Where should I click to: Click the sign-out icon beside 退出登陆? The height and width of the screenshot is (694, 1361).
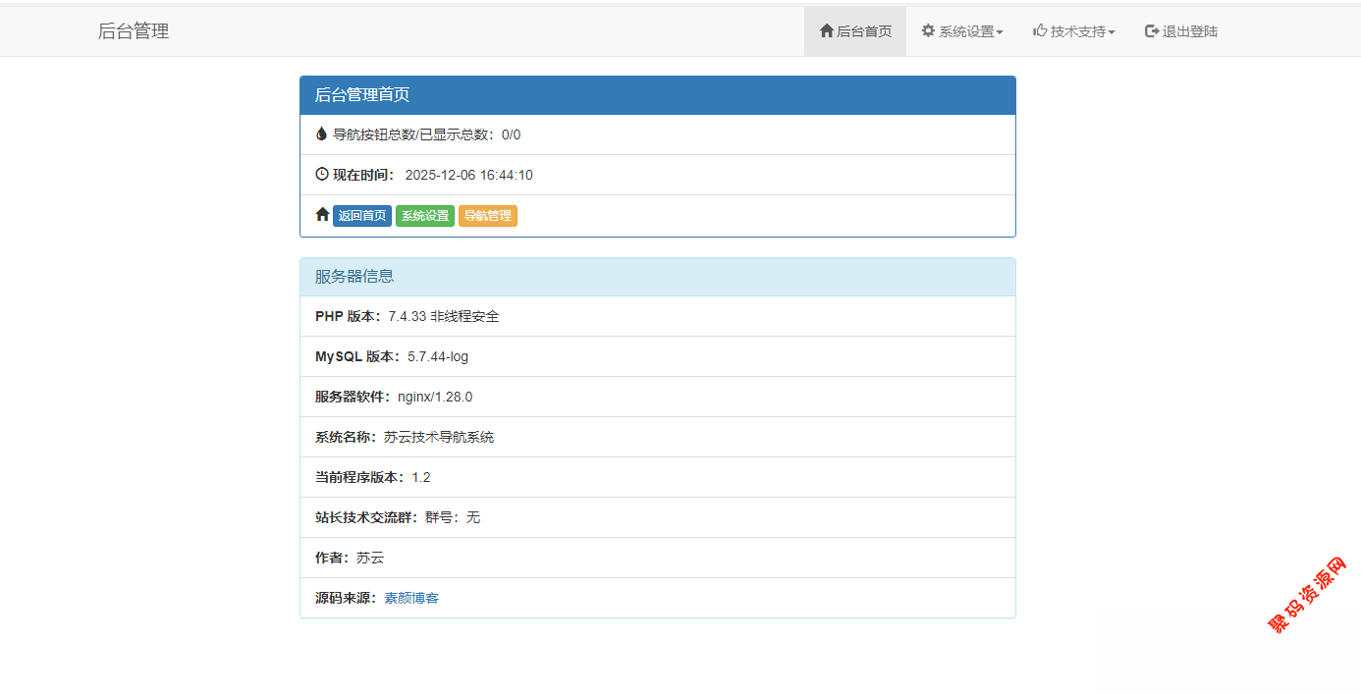click(1152, 31)
